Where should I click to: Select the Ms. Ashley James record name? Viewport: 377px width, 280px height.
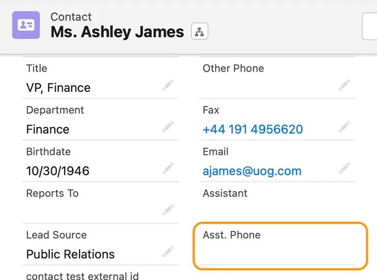click(117, 32)
